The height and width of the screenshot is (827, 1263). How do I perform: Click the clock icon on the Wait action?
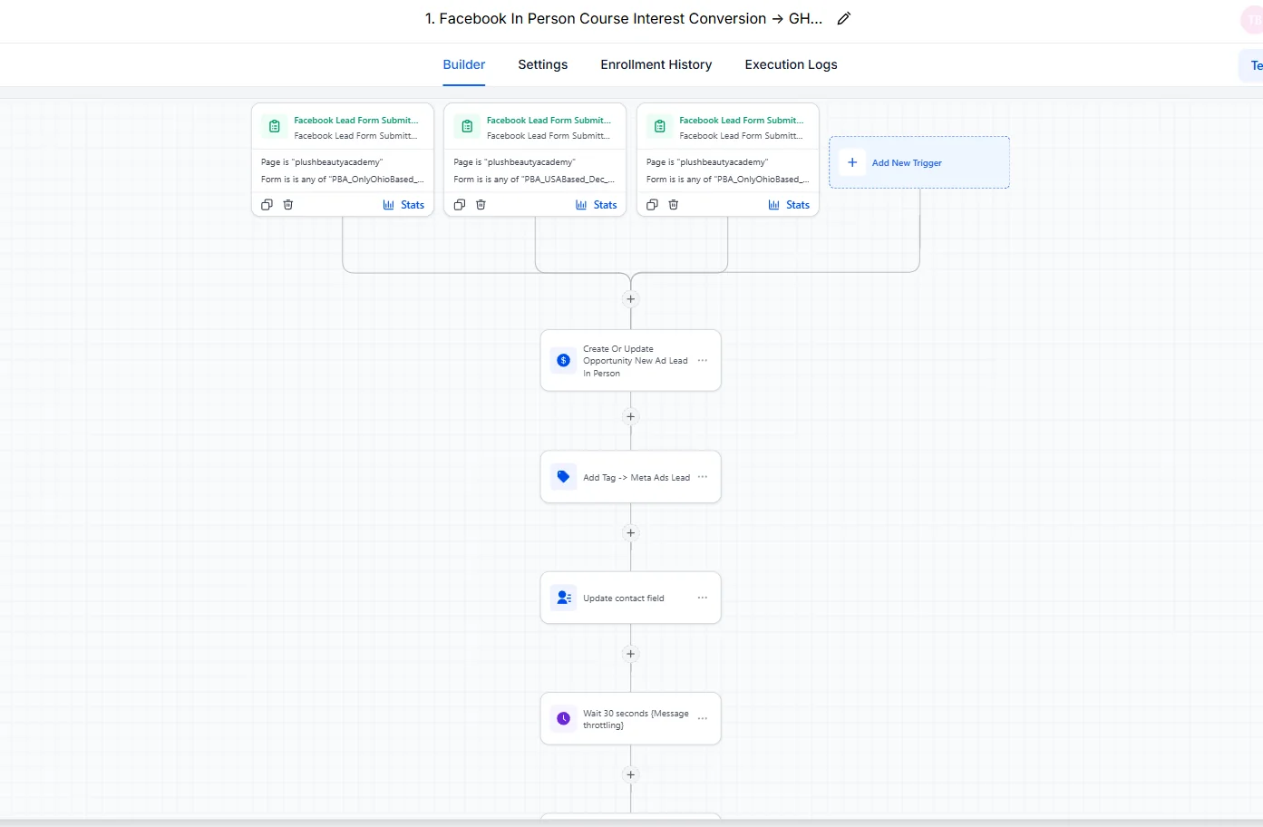tap(563, 718)
